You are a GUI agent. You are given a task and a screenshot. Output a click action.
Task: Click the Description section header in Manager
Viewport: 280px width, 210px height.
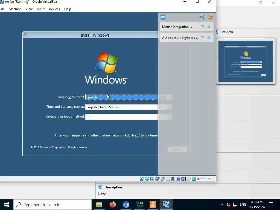(113, 187)
